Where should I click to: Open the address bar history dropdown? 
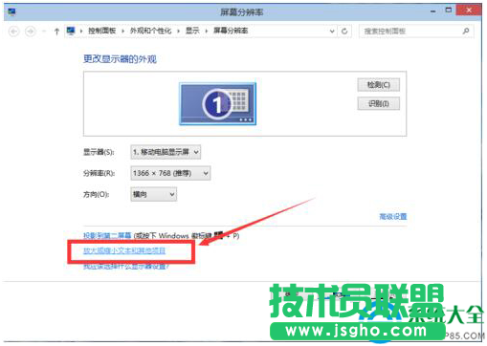click(x=332, y=32)
